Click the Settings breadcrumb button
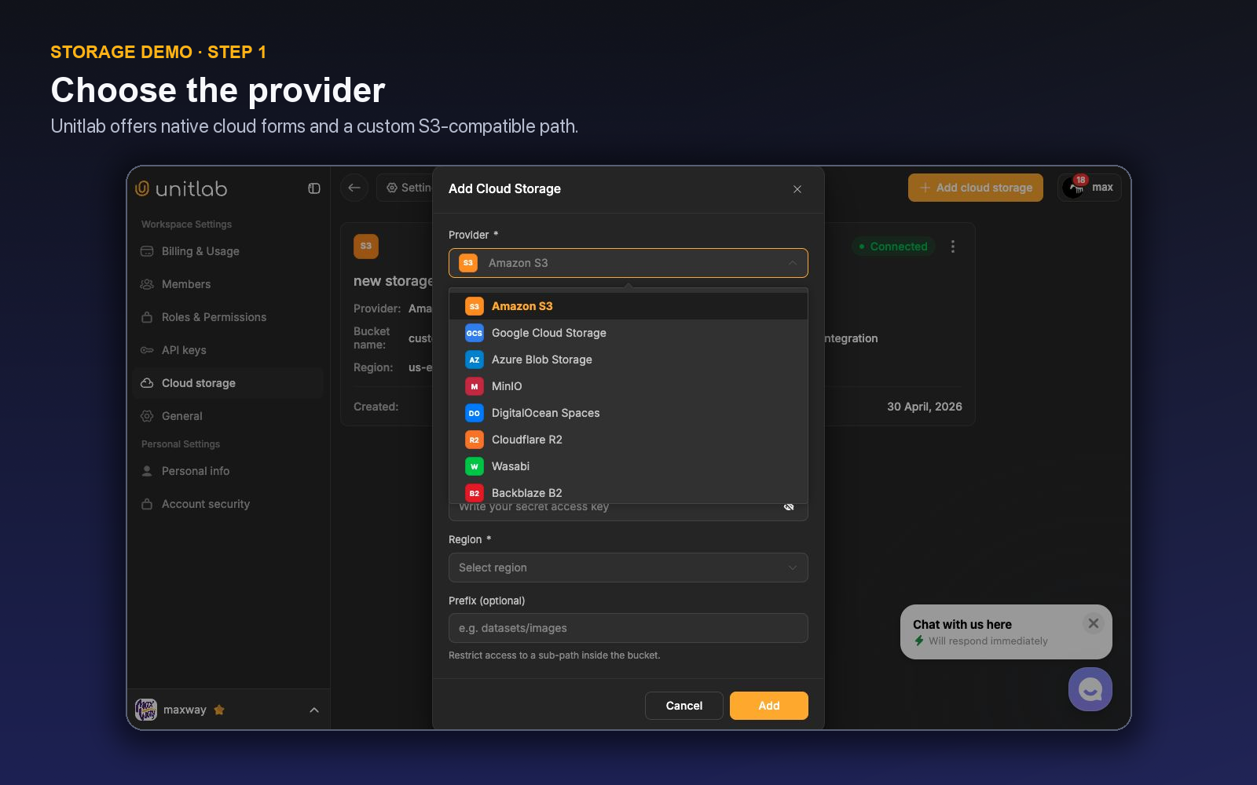This screenshot has width=1257, height=785. pyautogui.click(x=405, y=188)
